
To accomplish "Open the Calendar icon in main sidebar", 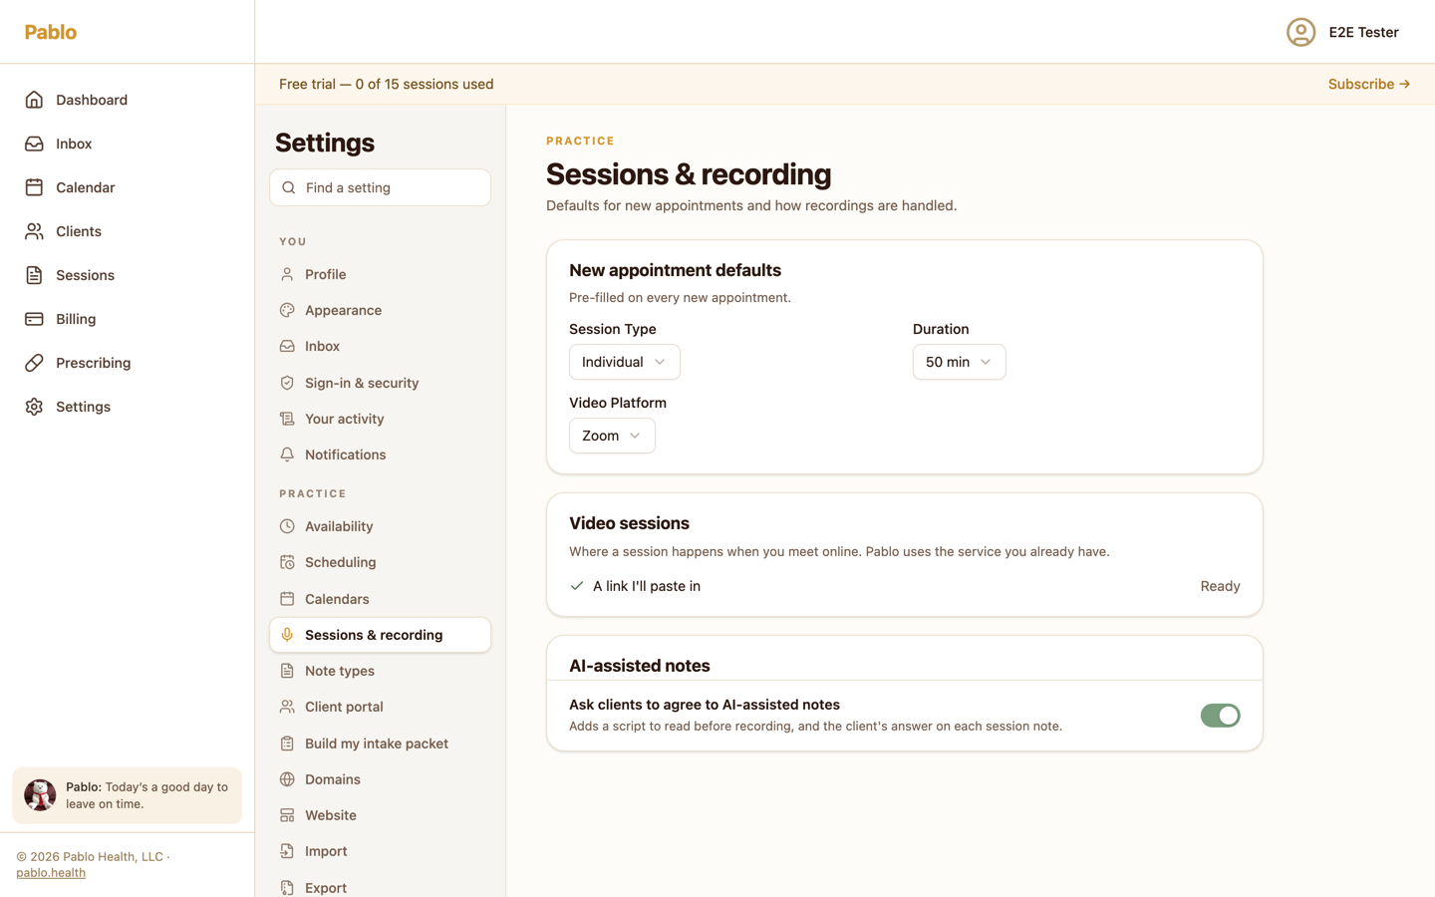I will click(34, 187).
